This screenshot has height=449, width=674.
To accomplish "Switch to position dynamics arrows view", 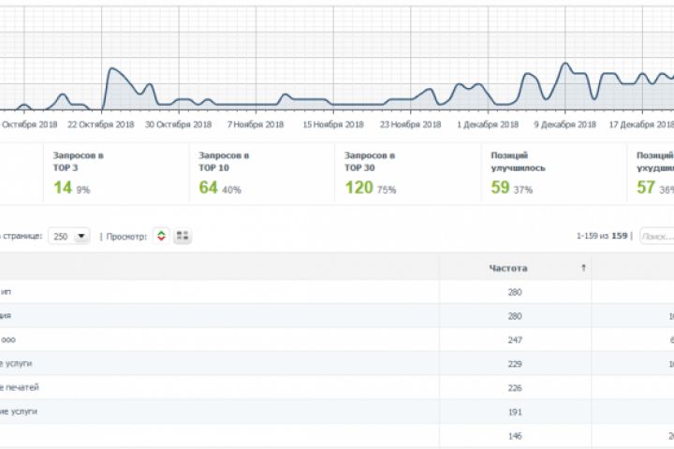I will coord(161,236).
